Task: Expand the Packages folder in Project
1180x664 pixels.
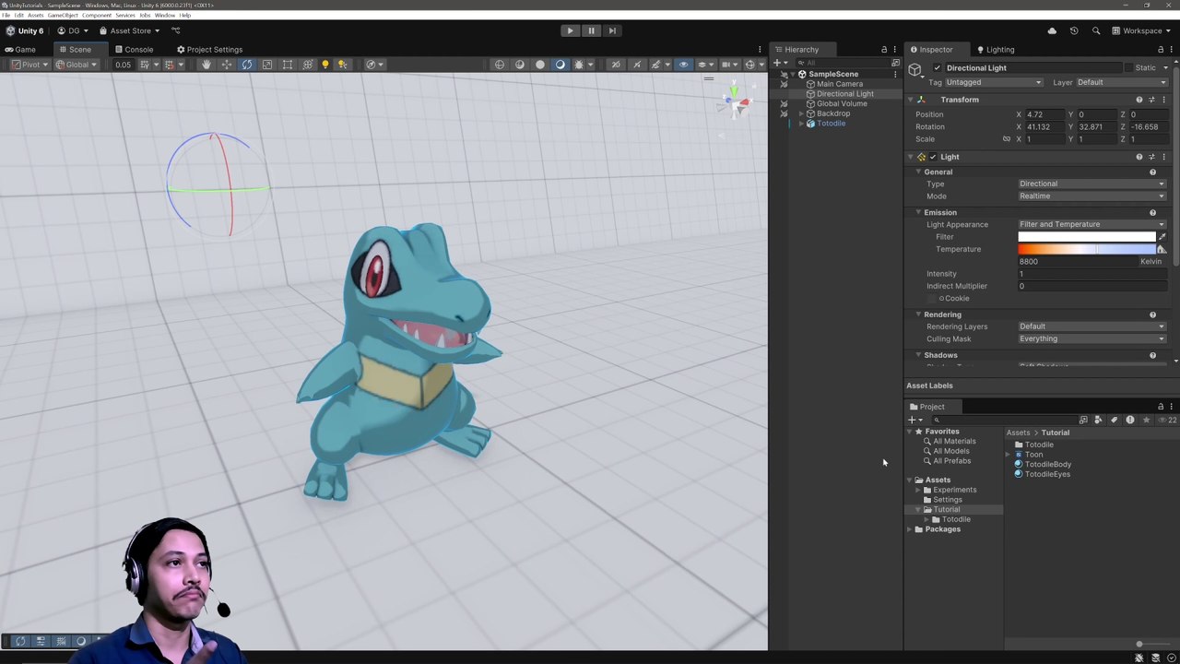Action: click(909, 529)
